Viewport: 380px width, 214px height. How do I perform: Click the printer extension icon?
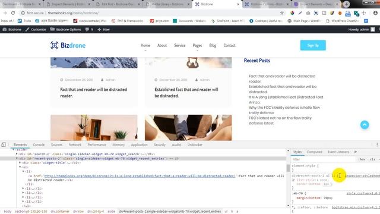point(348,13)
